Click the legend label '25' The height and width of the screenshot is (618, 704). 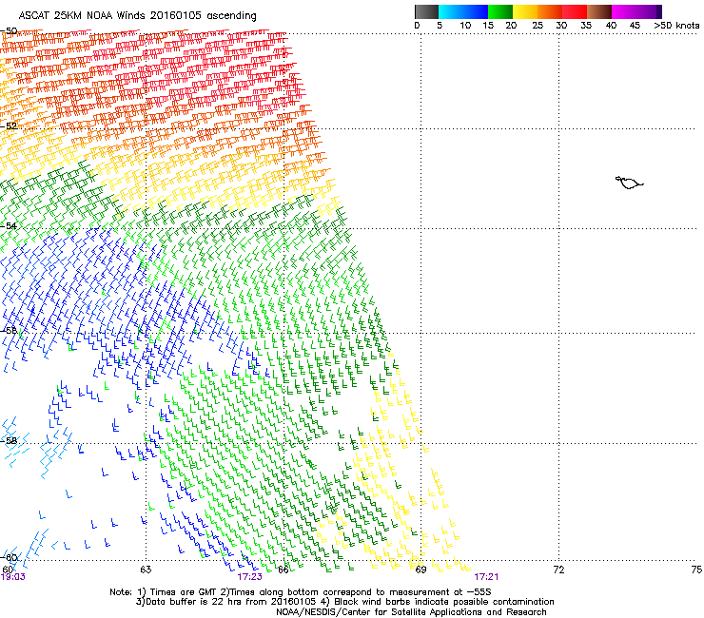pyautogui.click(x=538, y=26)
